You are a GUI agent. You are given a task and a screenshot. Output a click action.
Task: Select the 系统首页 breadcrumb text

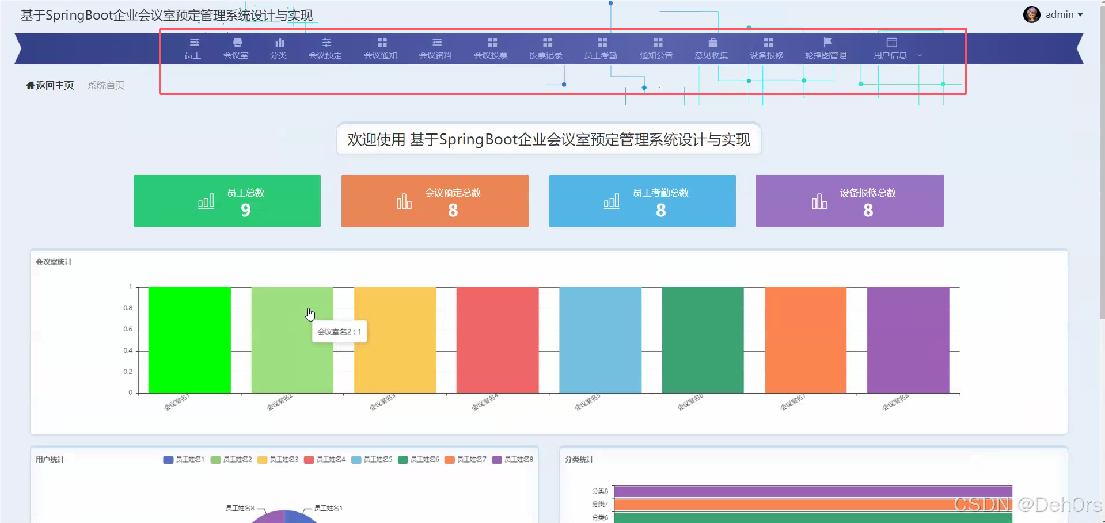(x=106, y=85)
